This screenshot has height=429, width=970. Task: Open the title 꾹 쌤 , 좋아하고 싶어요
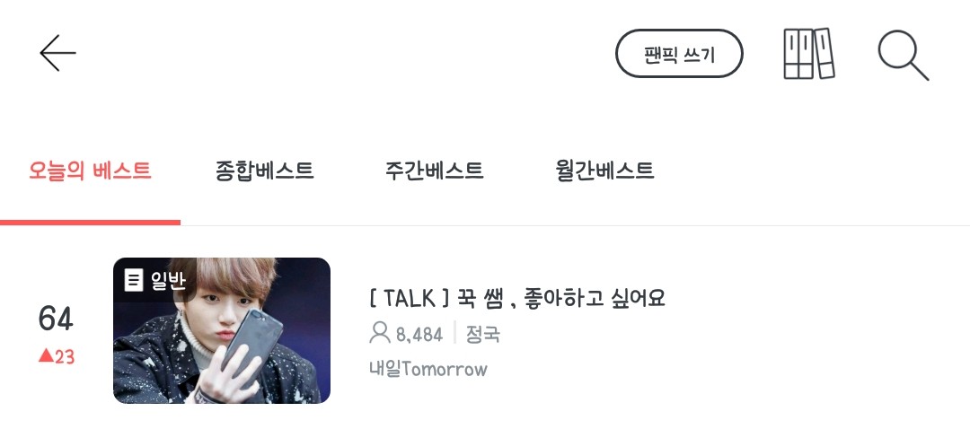pyautogui.click(x=561, y=298)
